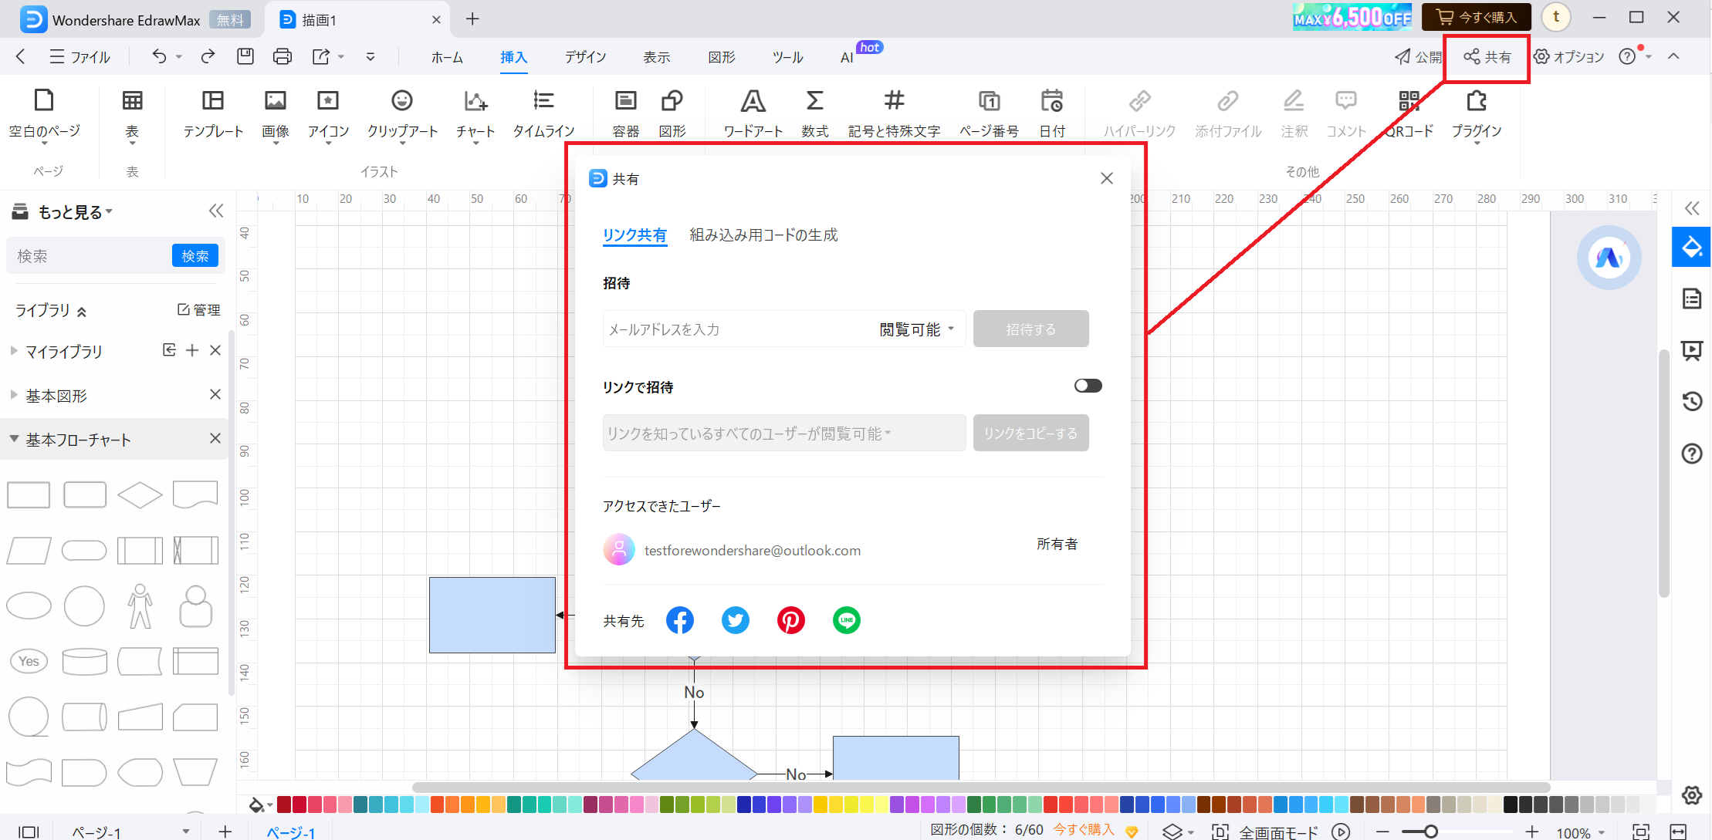
Task: Insert a 容器 container
Action: 625,114
